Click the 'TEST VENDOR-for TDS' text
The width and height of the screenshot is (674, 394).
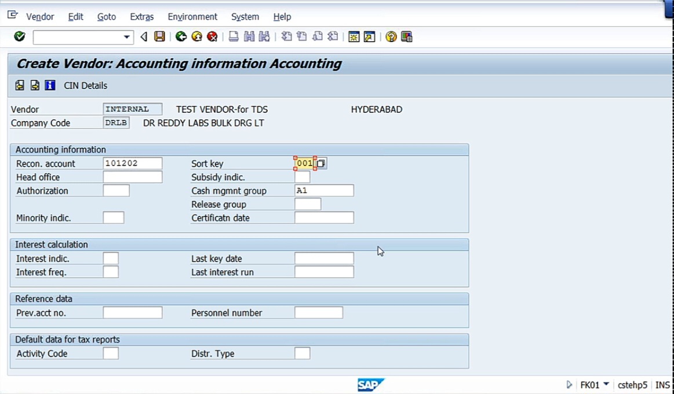click(x=222, y=109)
